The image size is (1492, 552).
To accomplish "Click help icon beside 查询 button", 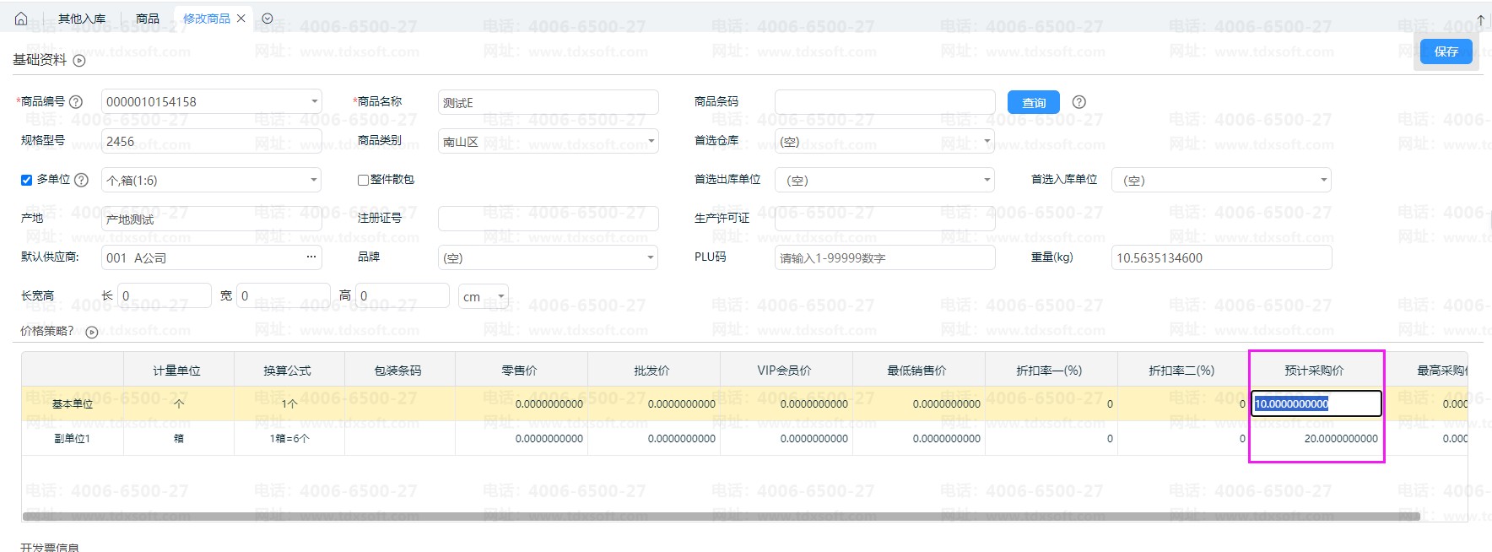I will 1078,102.
